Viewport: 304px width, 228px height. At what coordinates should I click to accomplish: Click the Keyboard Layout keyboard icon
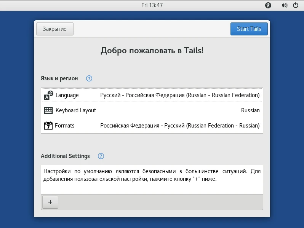[x=48, y=110]
